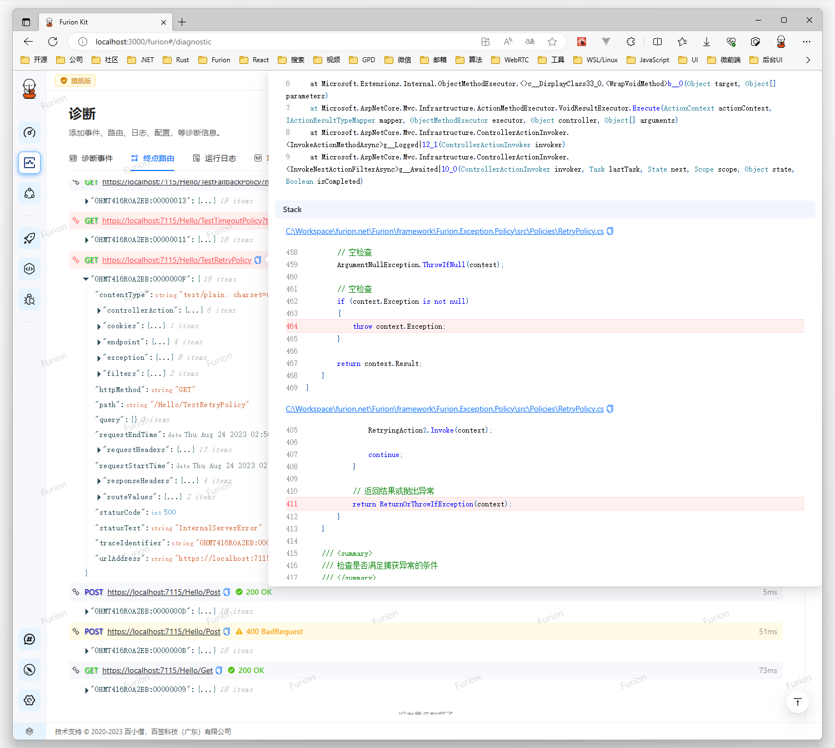835x748 pixels.
Task: Copy URL of the 200 OK POST request
Action: click(227, 592)
